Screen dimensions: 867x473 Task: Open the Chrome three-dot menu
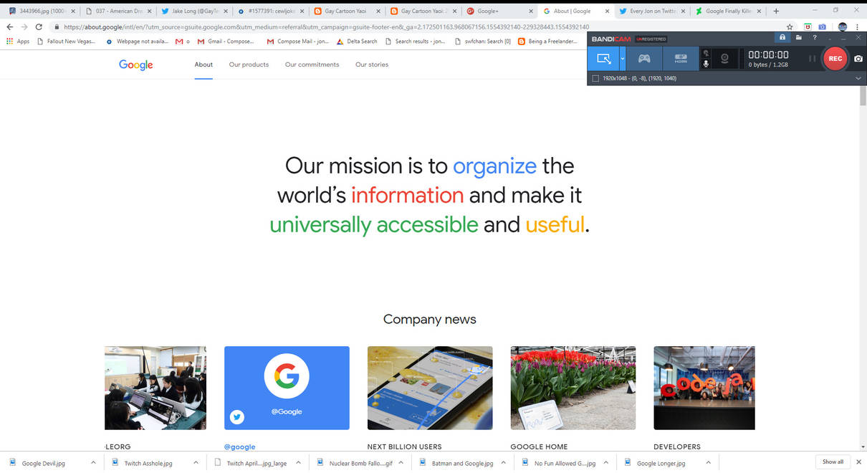(x=857, y=27)
